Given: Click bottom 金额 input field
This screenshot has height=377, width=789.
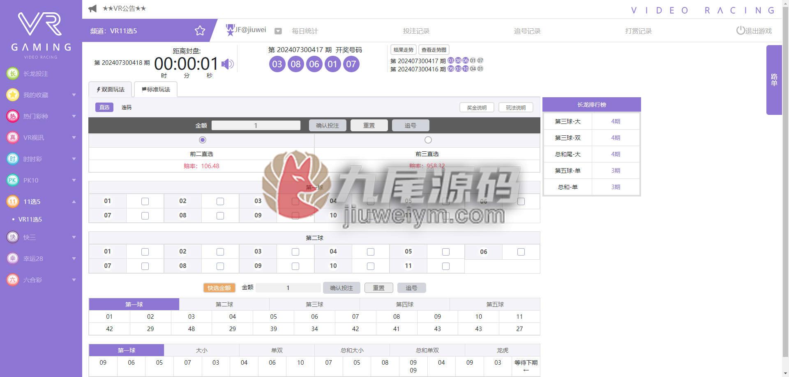Looking at the screenshot, I should point(288,288).
